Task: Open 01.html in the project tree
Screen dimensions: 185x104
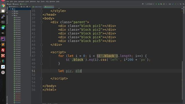Action: (x=17, y=17)
